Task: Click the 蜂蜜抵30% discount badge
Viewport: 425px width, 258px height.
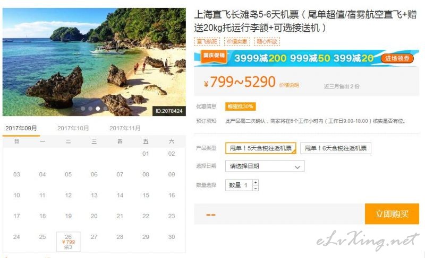Action: click(x=241, y=106)
